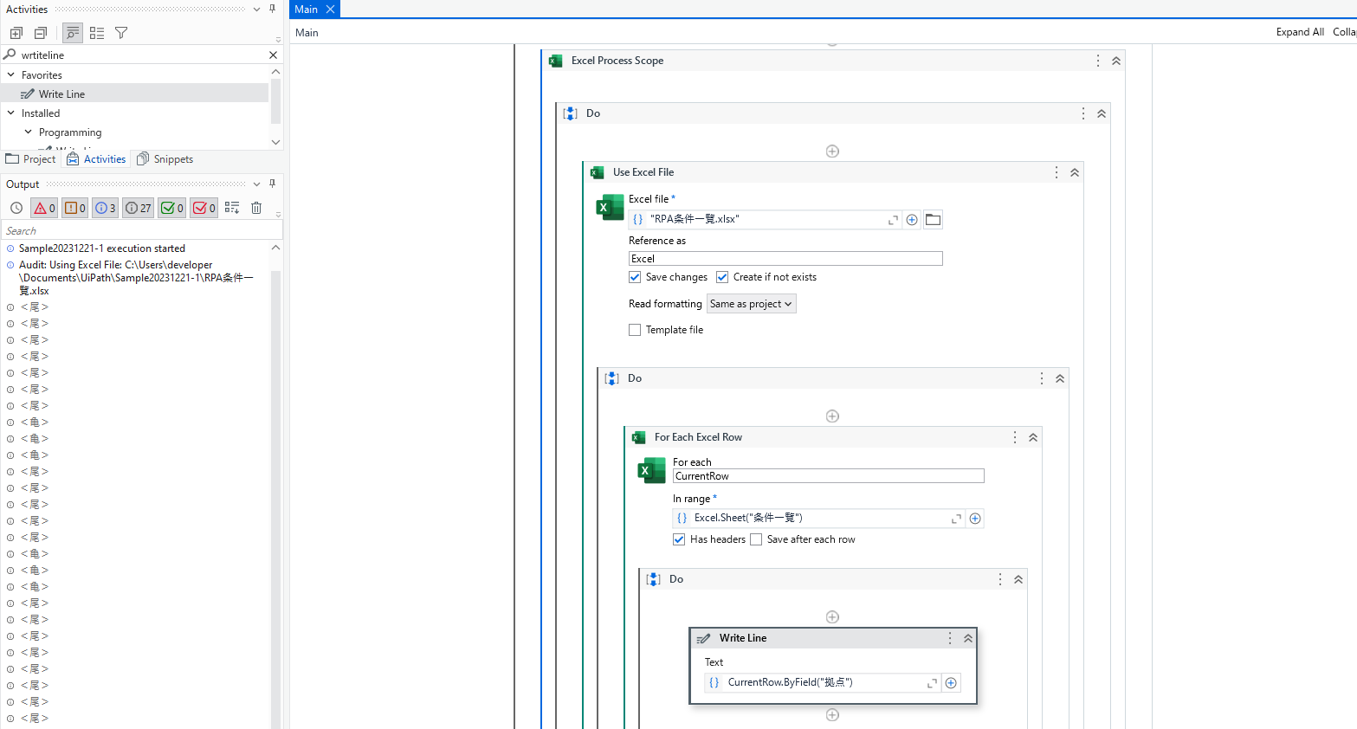This screenshot has width=1357, height=729.
Task: Open the three-dot menu on Excel Process Scope
Action: (1097, 61)
